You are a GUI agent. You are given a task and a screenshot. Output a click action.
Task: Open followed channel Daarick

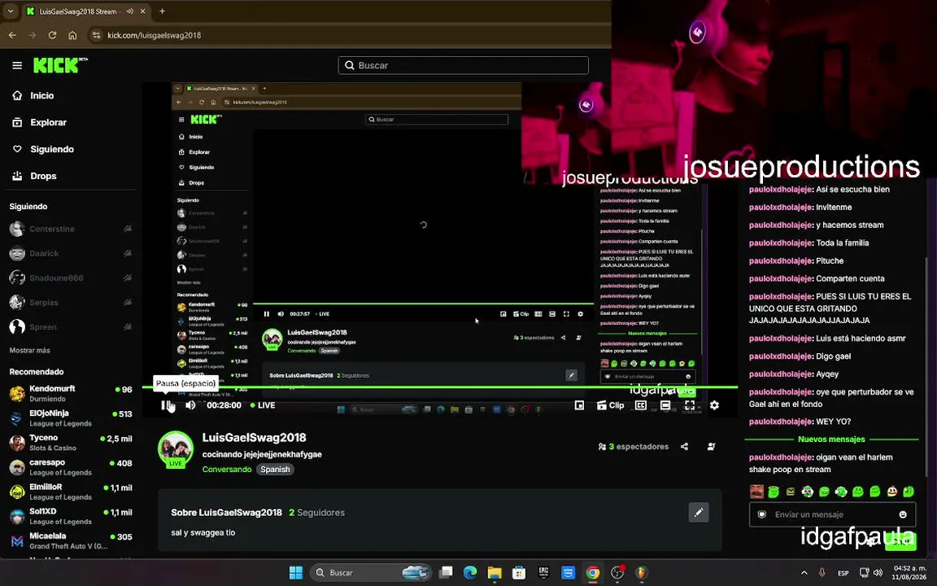coord(71,254)
